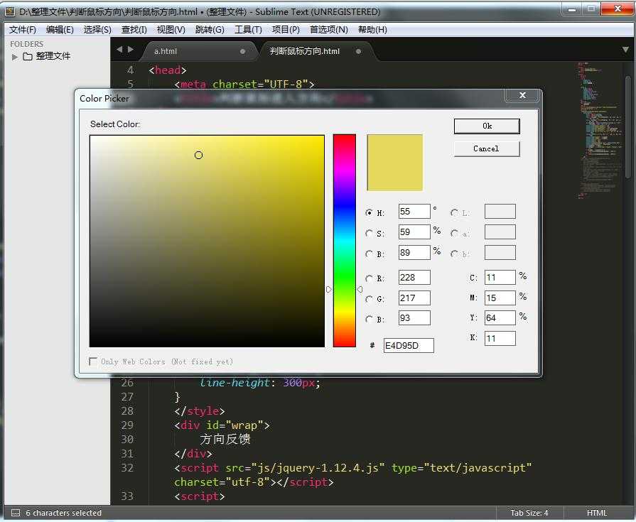Click the next tab right arrow
This screenshot has width=636, height=522.
click(131, 50)
